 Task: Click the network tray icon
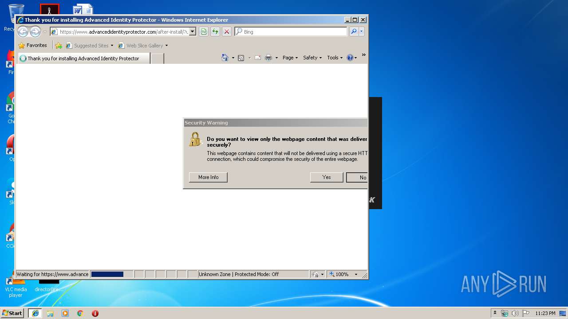(x=505, y=313)
